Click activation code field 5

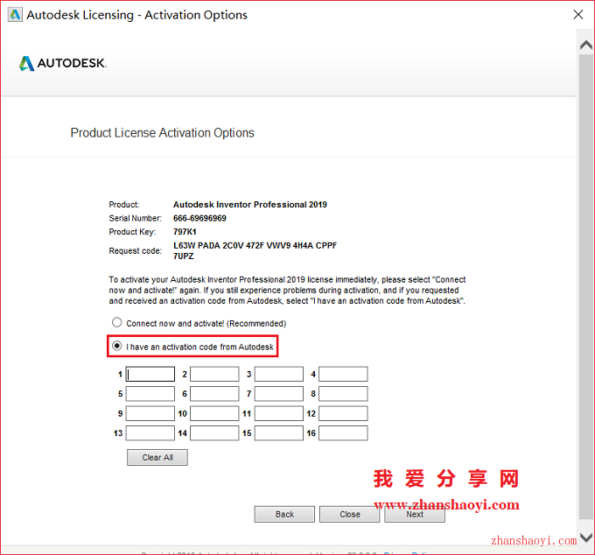coord(150,394)
